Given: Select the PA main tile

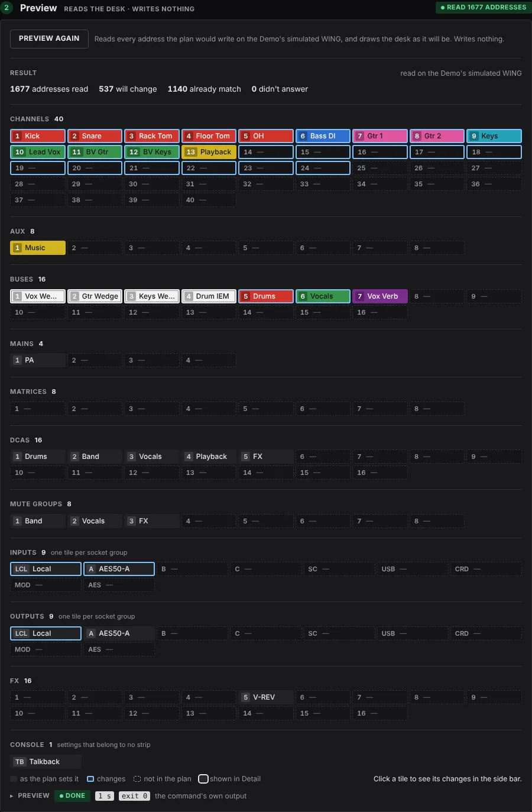Looking at the screenshot, I should 38,360.
